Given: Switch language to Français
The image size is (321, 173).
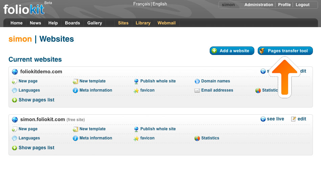Looking at the screenshot, I should click(x=142, y=4).
